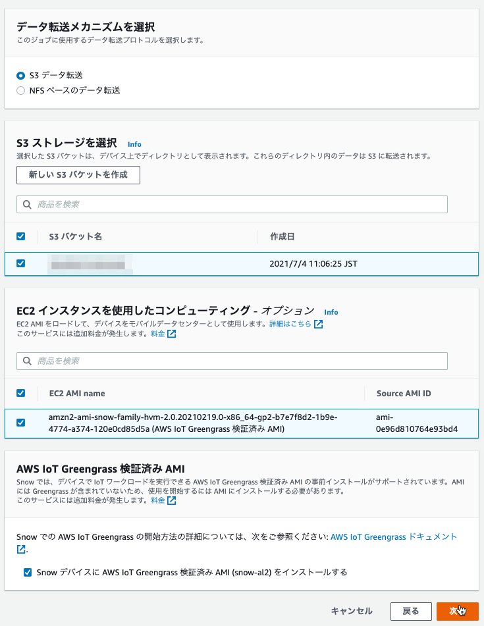Toggle select-all checkbox in EC2 AMI name header
The height and width of the screenshot is (626, 484).
point(21,393)
